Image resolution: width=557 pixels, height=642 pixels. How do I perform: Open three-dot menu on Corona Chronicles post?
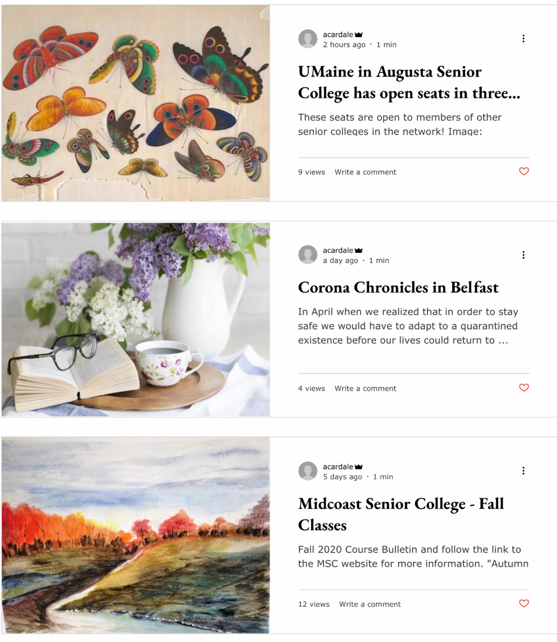tap(524, 255)
